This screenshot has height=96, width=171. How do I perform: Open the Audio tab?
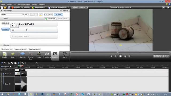click(x=39, y=55)
